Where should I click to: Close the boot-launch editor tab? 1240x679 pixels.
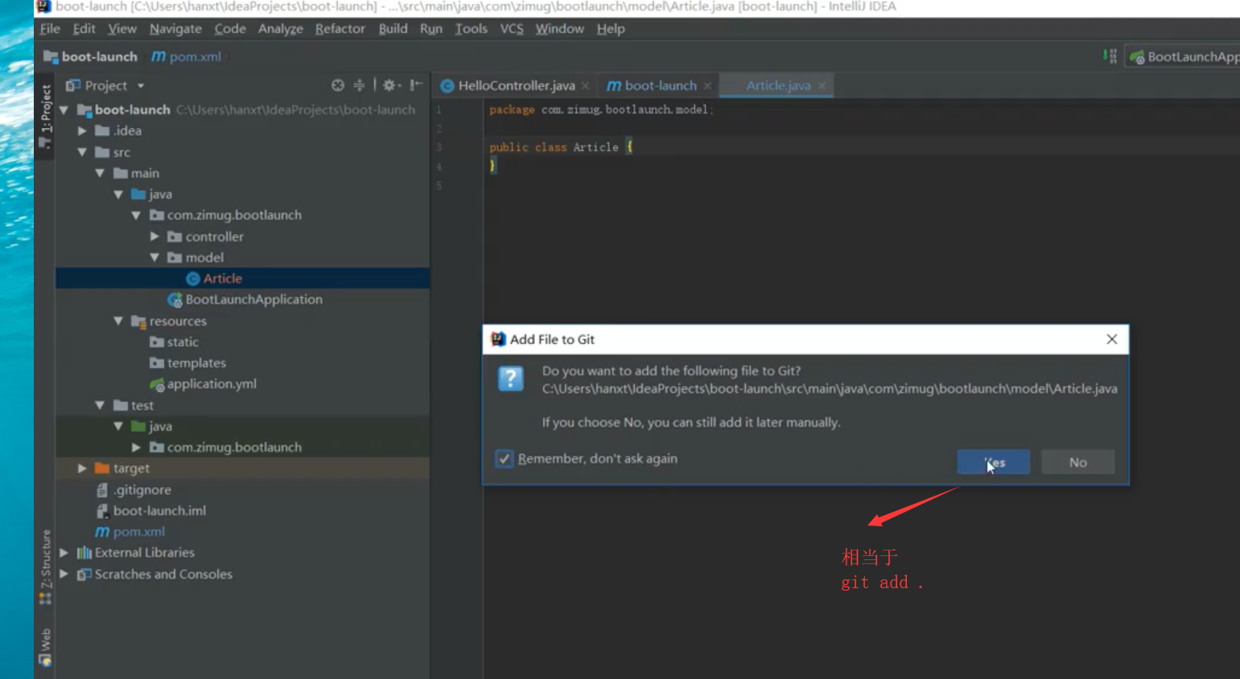pos(707,86)
